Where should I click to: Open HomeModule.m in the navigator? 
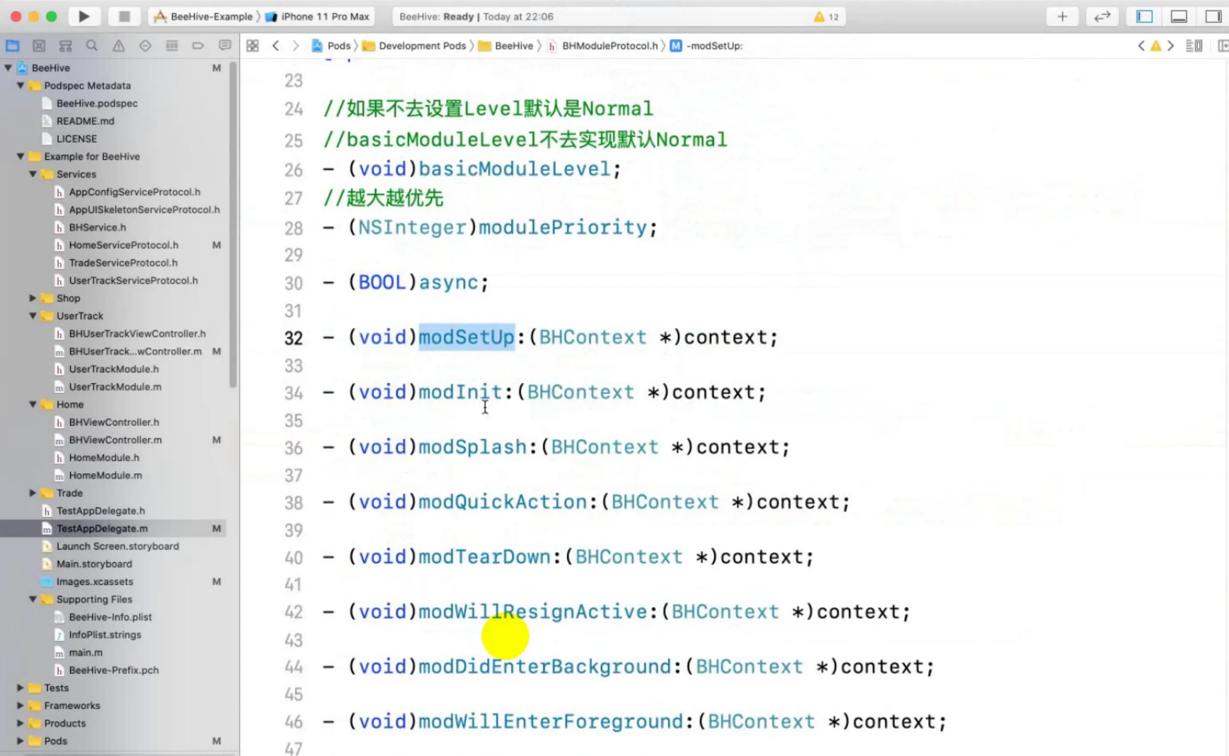tap(105, 475)
